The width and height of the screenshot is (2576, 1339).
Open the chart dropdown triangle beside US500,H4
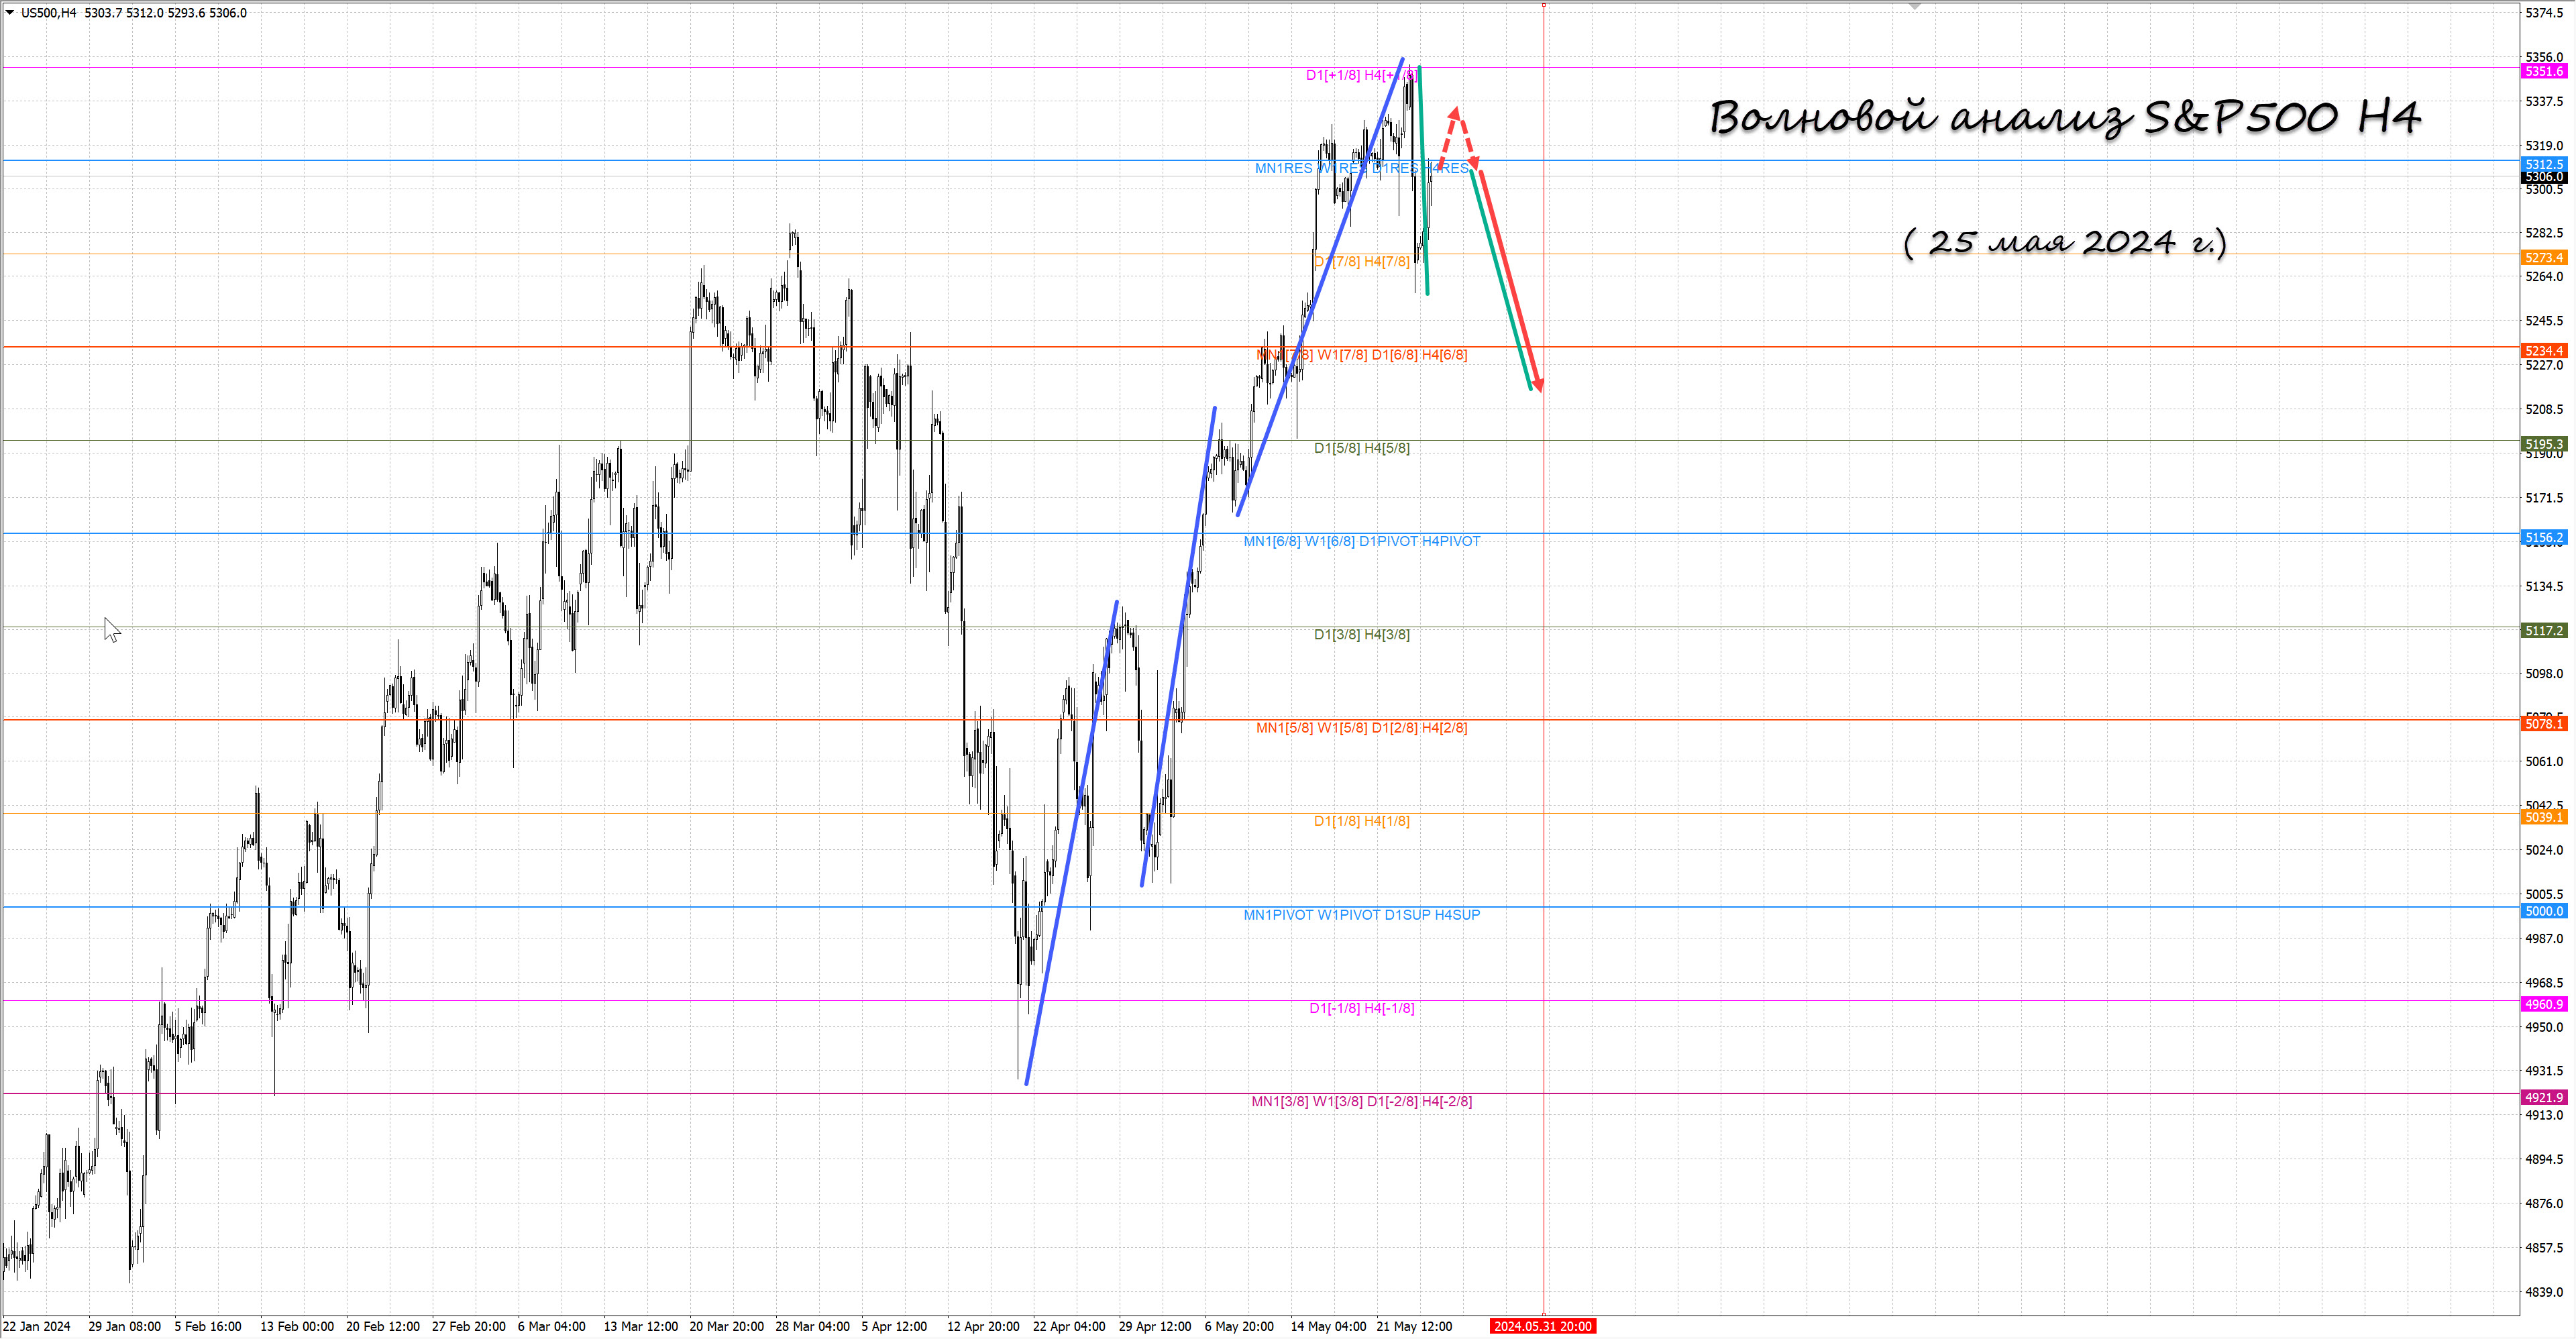10,13
